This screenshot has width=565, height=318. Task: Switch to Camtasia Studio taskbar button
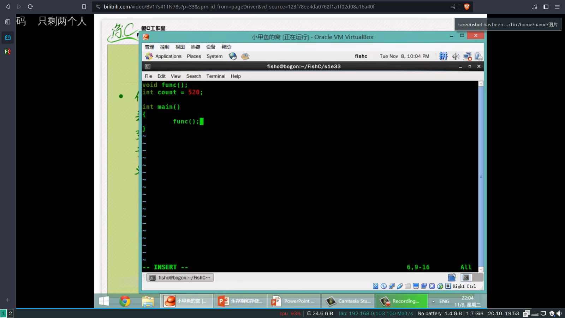348,301
